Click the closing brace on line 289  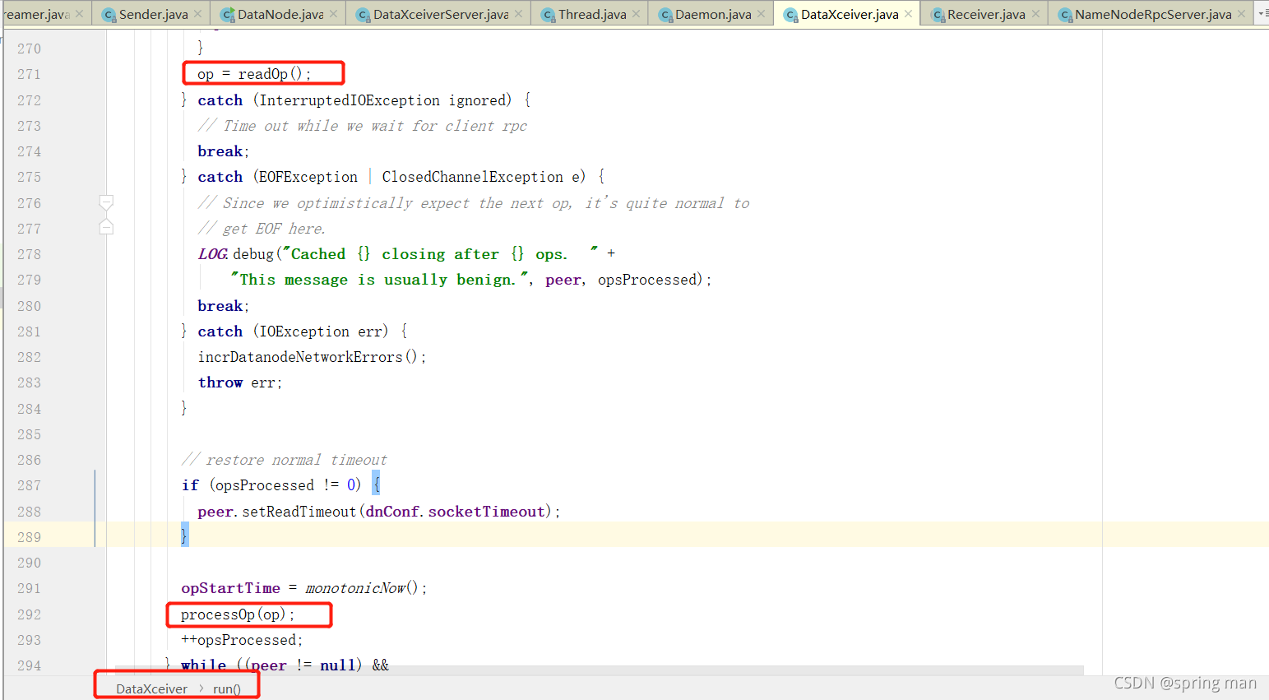184,536
